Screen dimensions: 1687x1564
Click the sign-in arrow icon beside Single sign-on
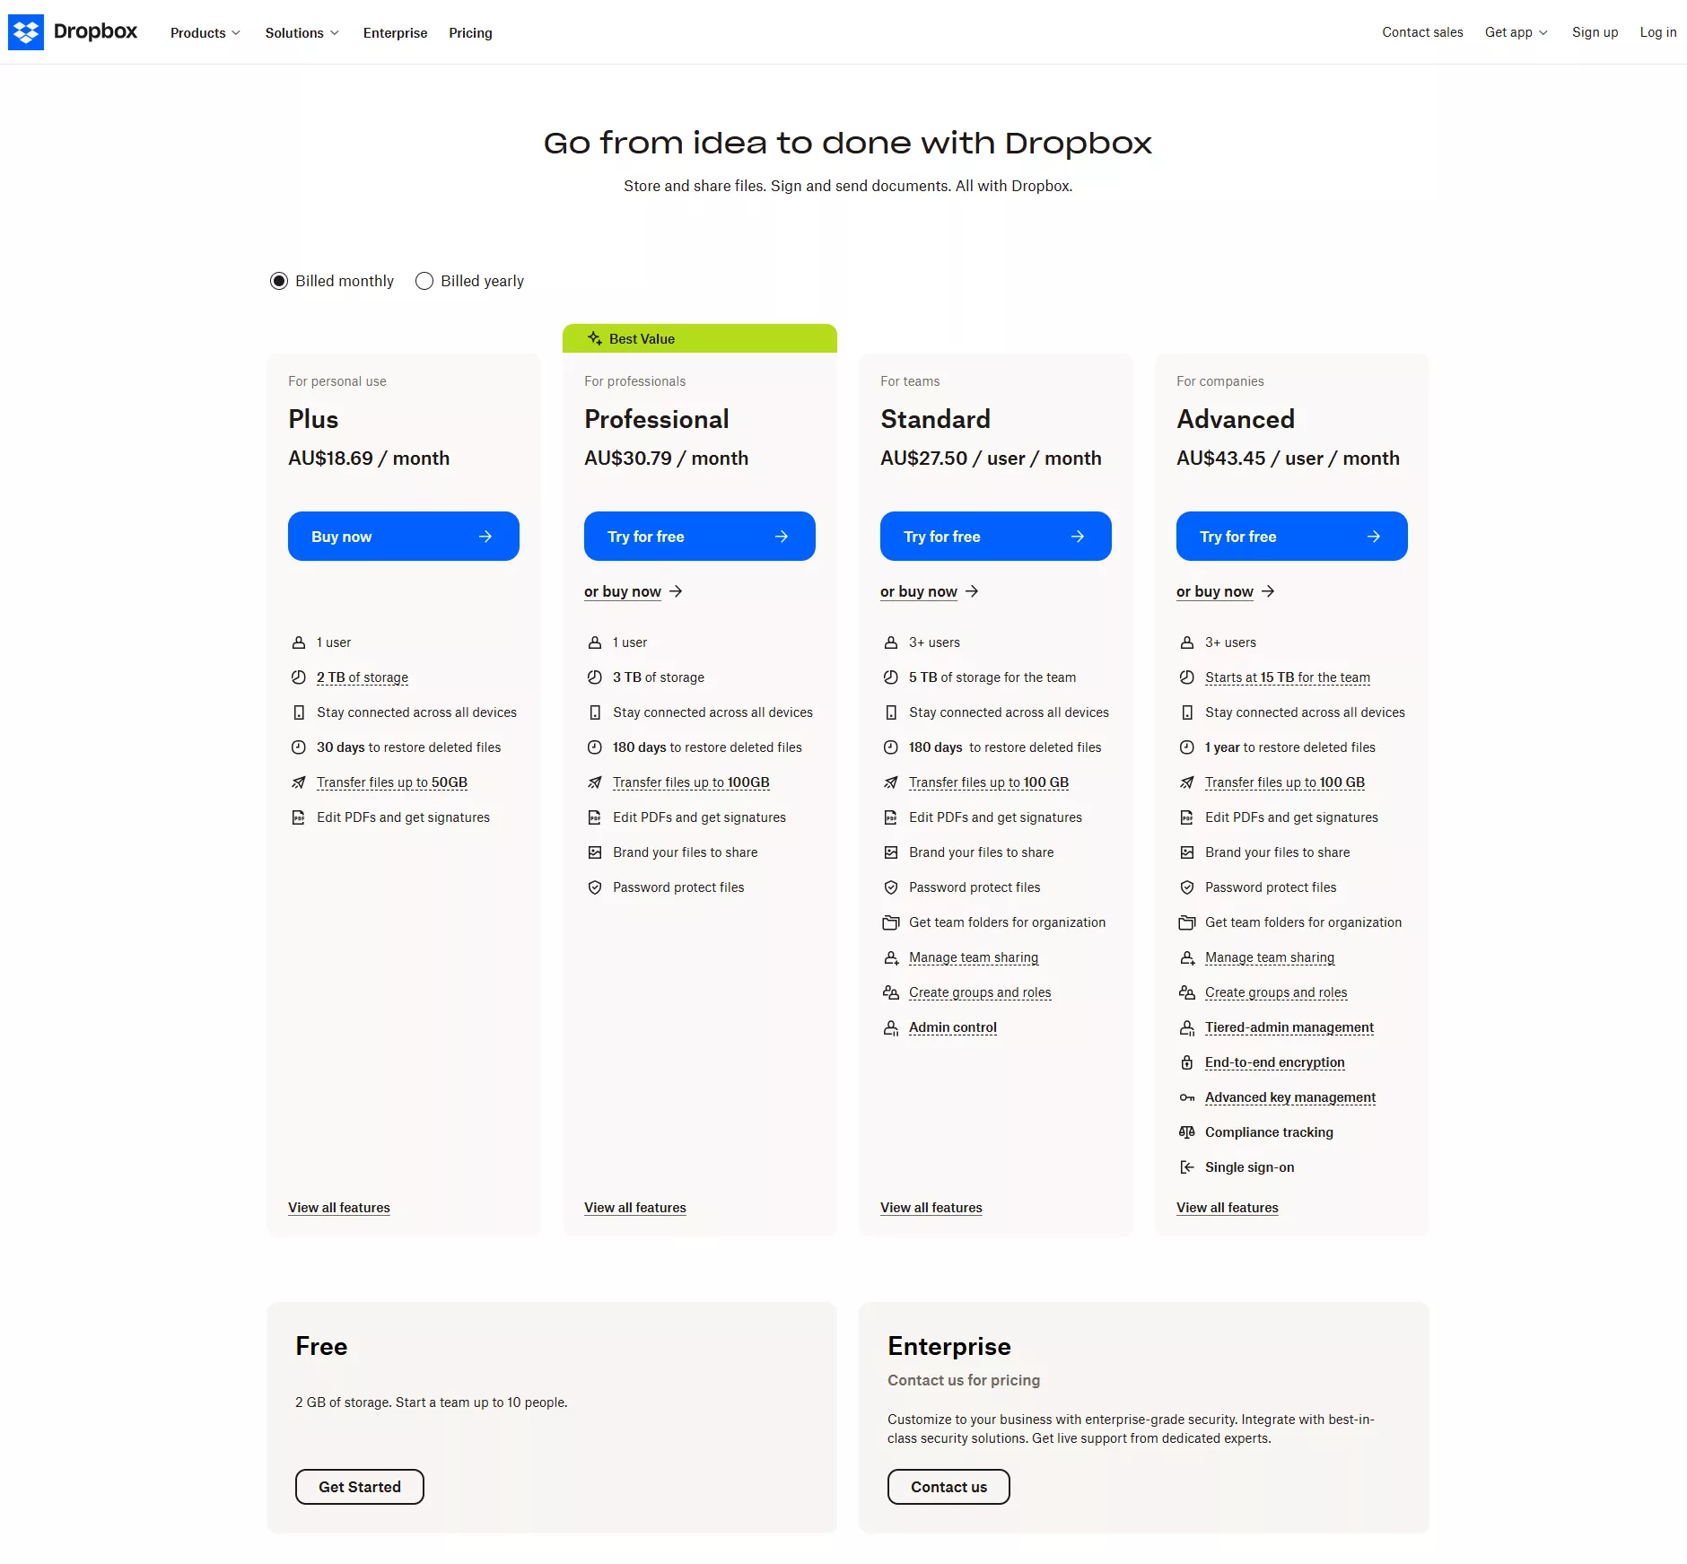coord(1186,1167)
